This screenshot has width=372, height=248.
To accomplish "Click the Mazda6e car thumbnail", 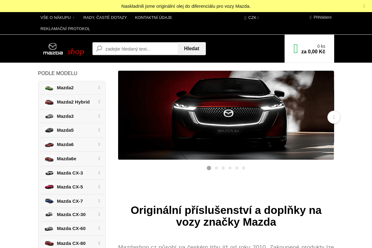I will click(49, 159).
